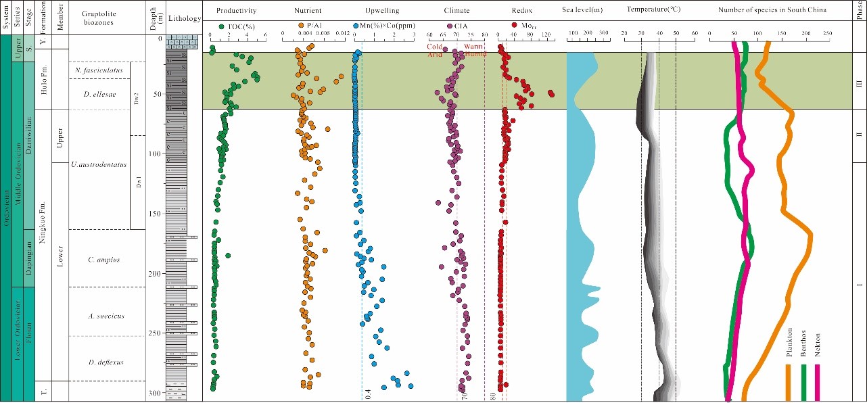The image size is (867, 403).
Task: Click the Graptolite biozones header
Action: click(99, 18)
